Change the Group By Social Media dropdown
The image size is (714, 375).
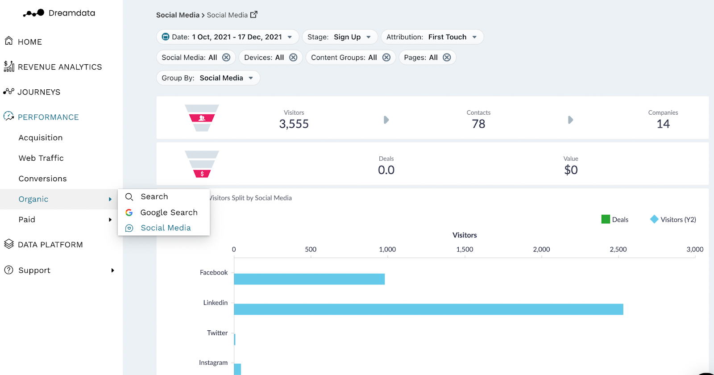208,78
